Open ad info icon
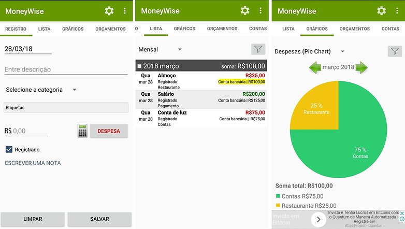Screen dimensions: 405x229 (x=402, y=219)
